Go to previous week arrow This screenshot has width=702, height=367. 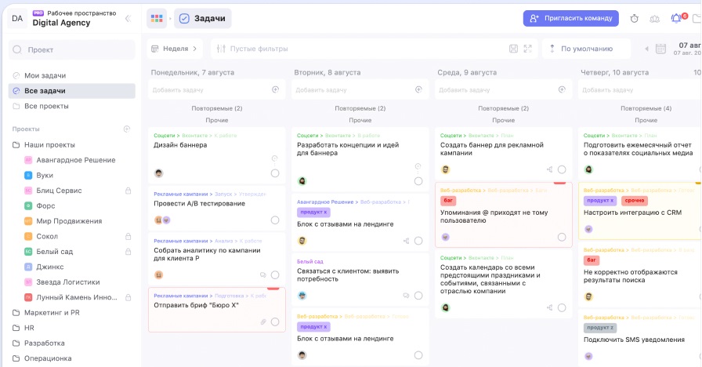tap(646, 49)
